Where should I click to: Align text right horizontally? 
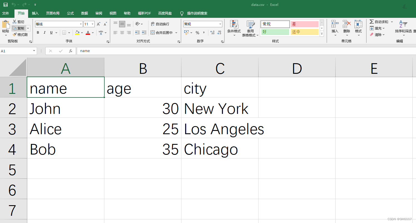(x=129, y=33)
